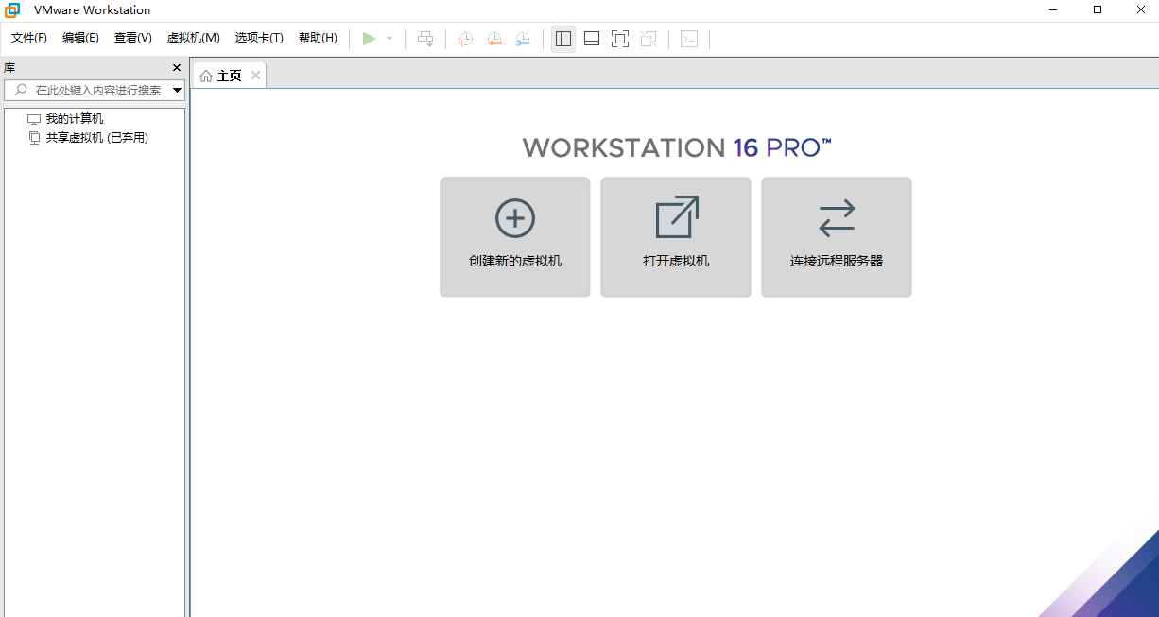Open the snapshot manager icon
The width and height of the screenshot is (1159, 617).
523,39
